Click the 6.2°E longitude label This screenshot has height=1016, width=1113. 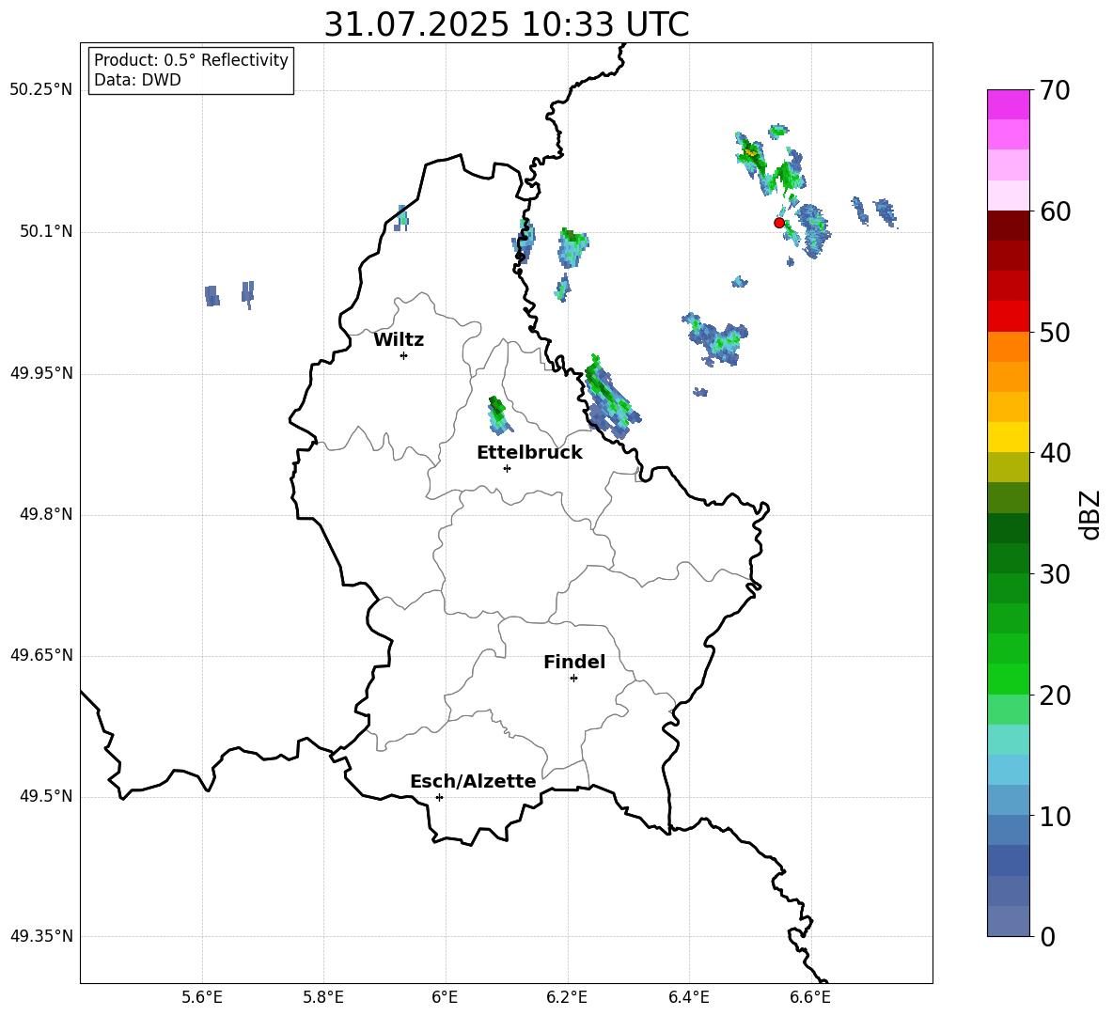(x=567, y=997)
